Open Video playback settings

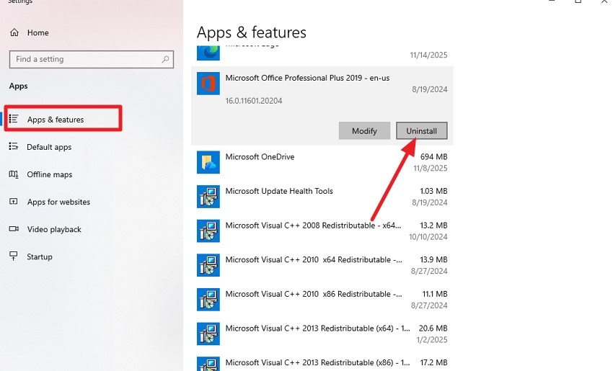point(54,229)
